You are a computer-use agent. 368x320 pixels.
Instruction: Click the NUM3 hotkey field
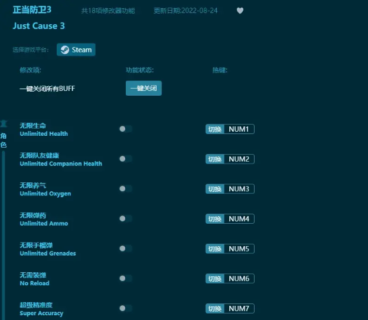pos(239,189)
